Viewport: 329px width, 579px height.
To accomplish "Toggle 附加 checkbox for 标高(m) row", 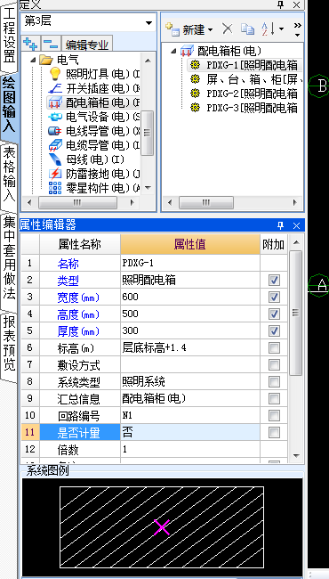I will 274,347.
